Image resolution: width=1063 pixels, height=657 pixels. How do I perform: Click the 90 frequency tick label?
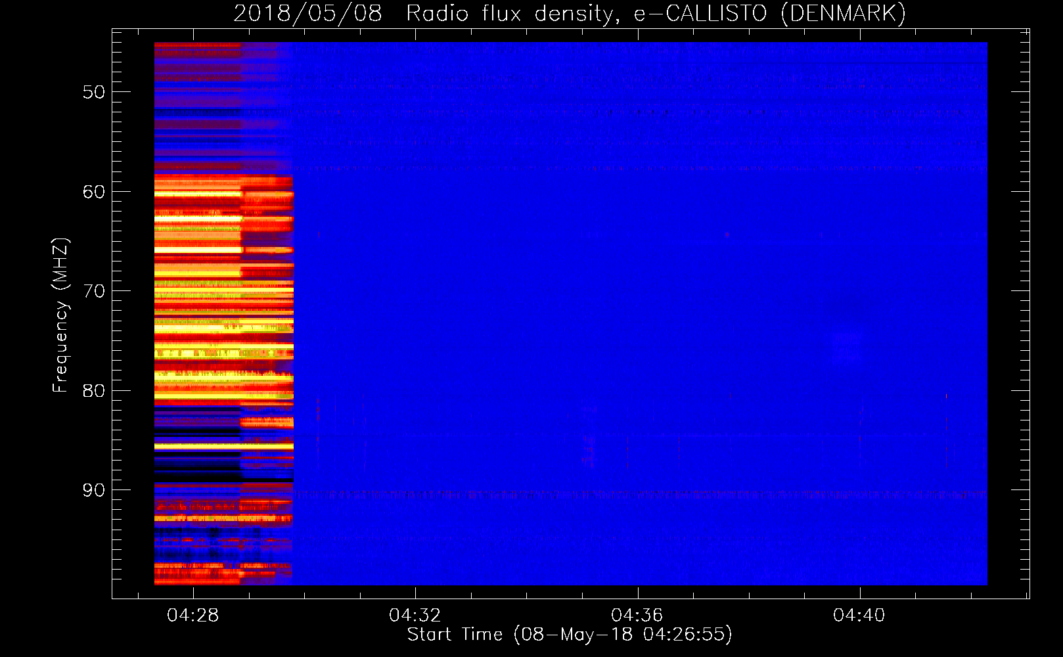(94, 490)
